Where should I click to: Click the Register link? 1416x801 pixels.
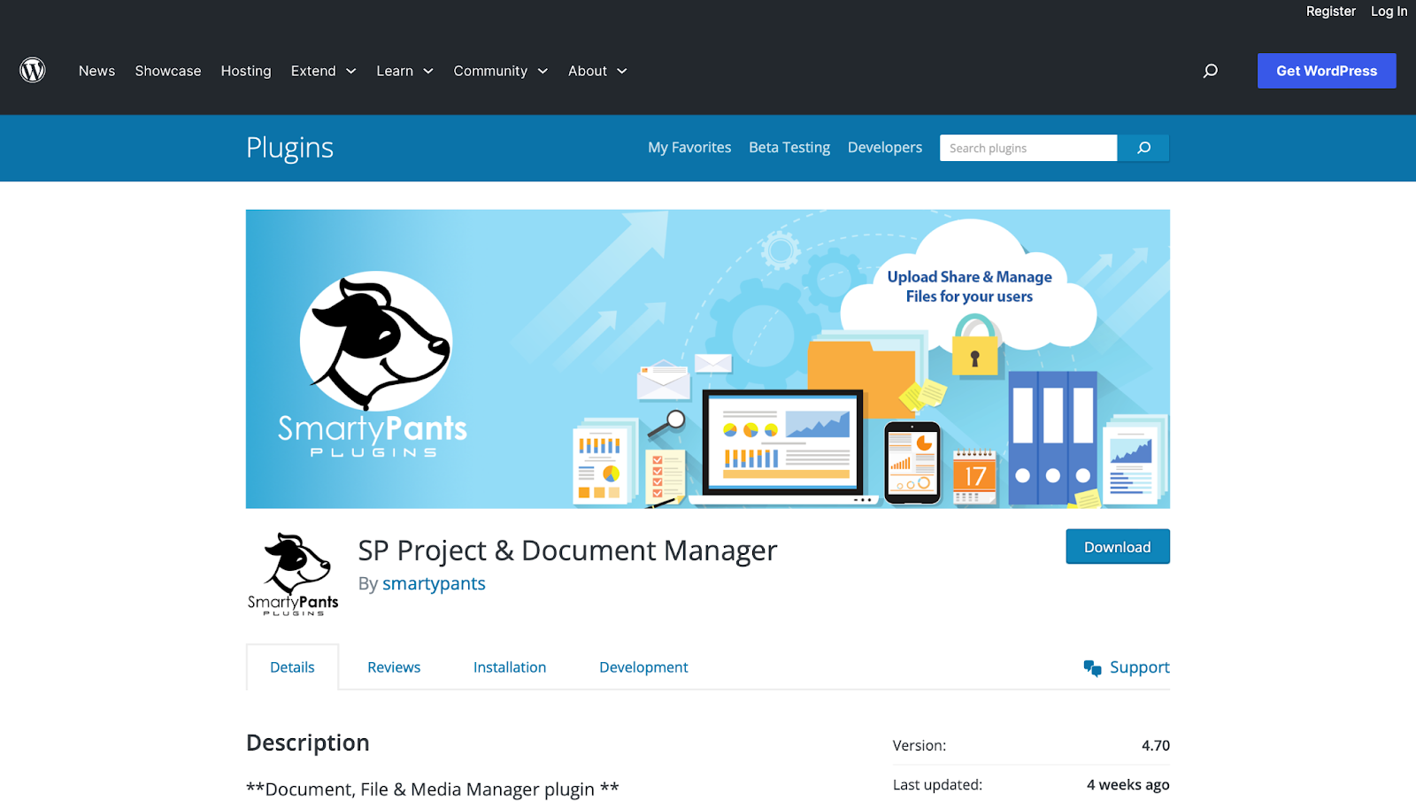pos(1330,12)
